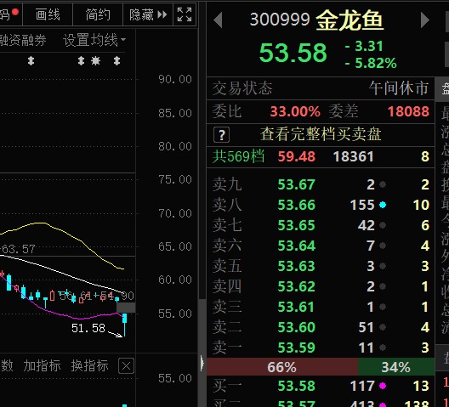Click the cyan dot beside 卖八 volume
The image size is (449, 407).
pyautogui.click(x=383, y=205)
